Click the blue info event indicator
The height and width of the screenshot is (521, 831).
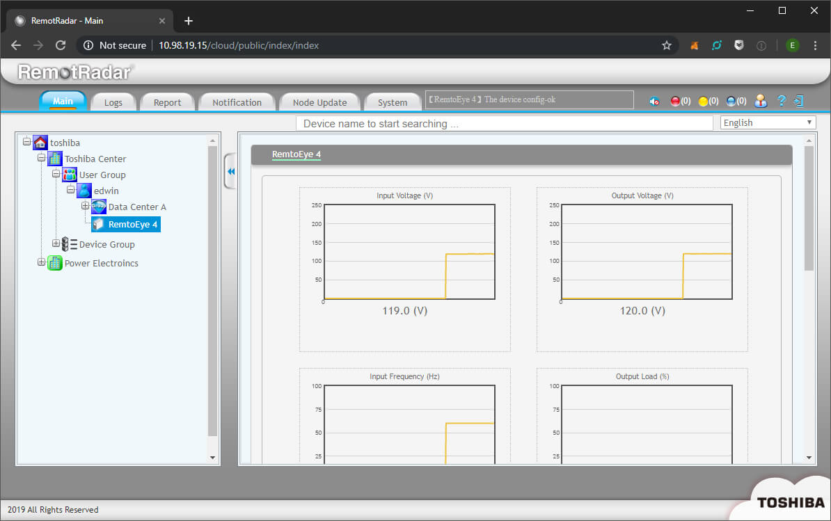click(x=731, y=102)
